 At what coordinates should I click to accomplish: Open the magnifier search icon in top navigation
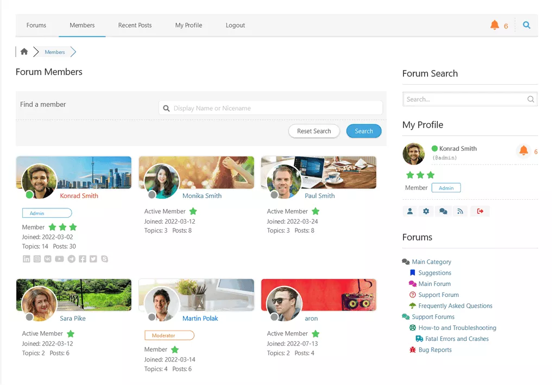527,25
